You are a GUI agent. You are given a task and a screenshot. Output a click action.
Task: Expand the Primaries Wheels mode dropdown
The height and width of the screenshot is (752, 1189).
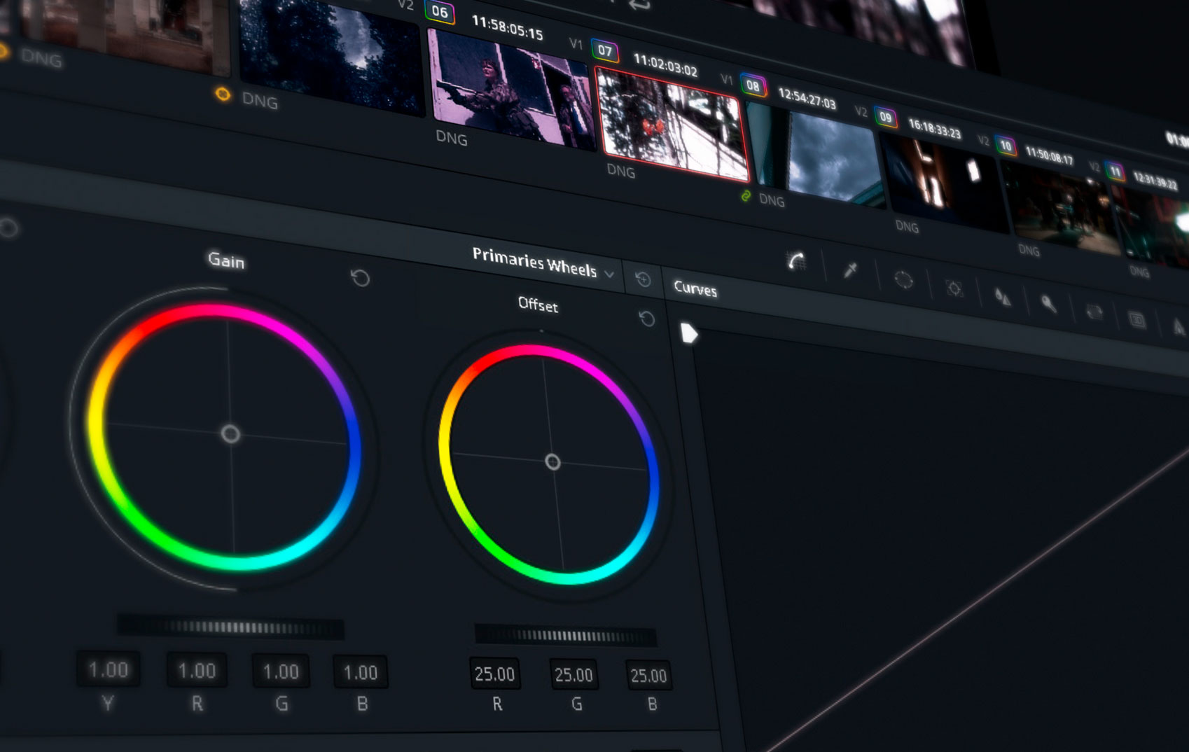click(x=609, y=274)
